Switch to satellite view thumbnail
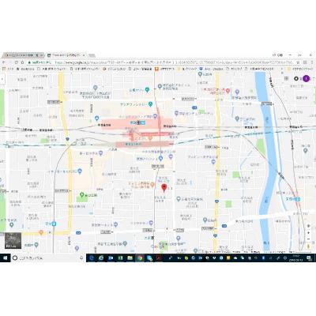316x316 pixels. pyautogui.click(x=13, y=240)
